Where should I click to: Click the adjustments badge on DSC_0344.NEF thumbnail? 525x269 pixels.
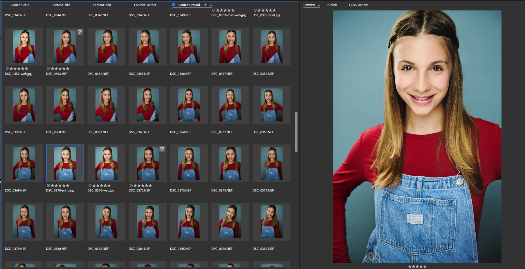pos(80,32)
